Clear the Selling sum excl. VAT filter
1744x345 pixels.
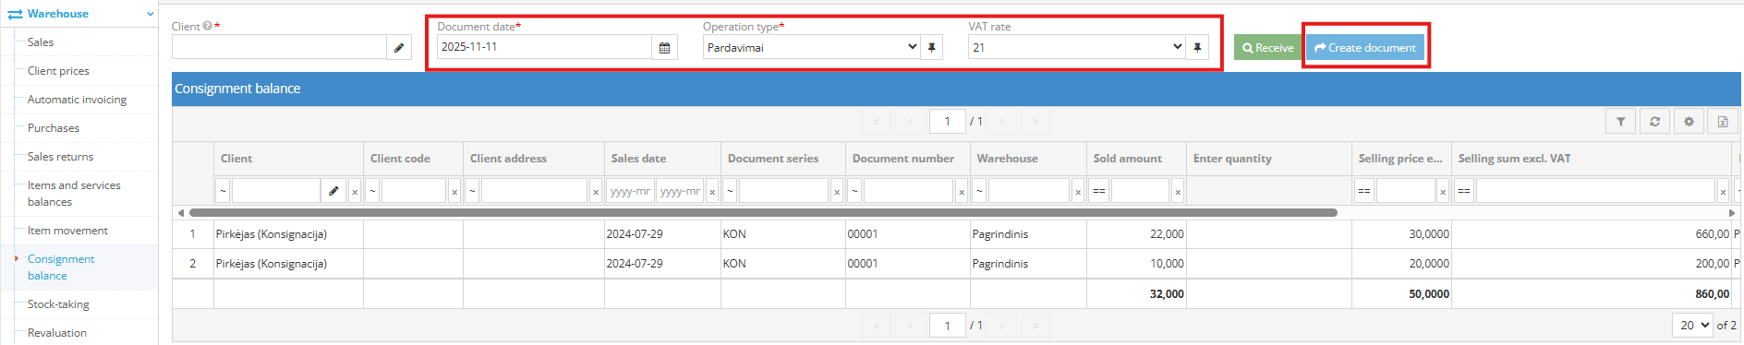pos(1723,192)
